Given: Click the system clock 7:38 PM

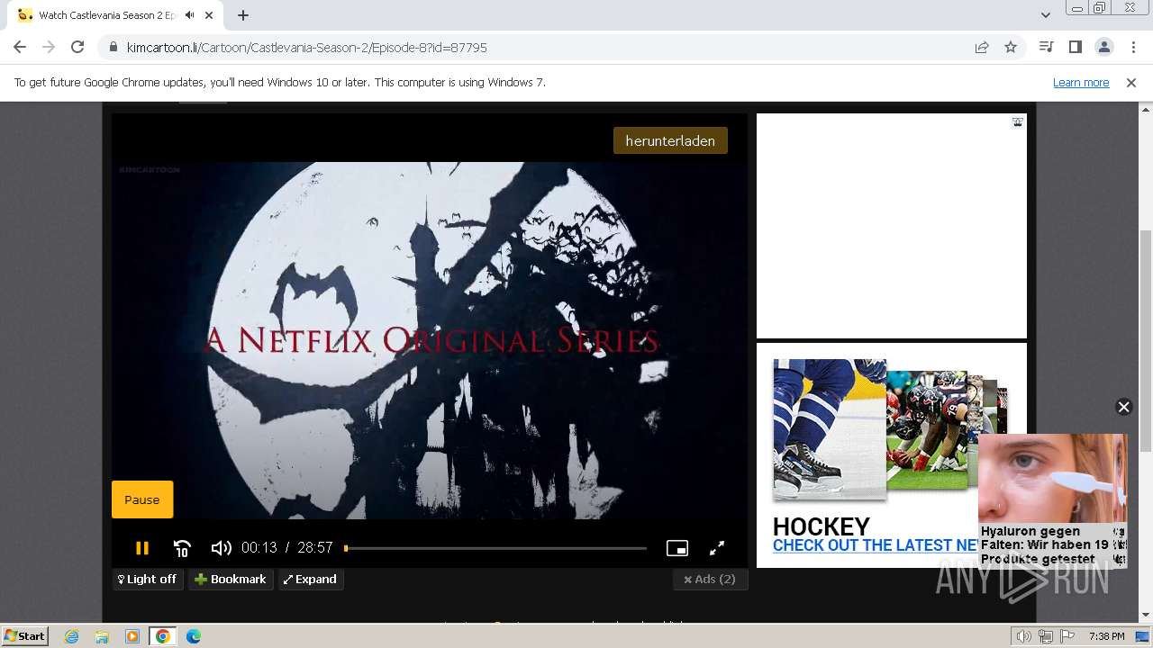Looking at the screenshot, I should (x=1106, y=636).
